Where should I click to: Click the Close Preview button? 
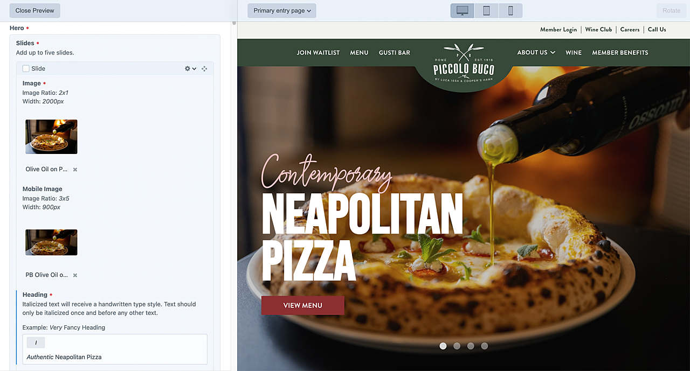34,11
